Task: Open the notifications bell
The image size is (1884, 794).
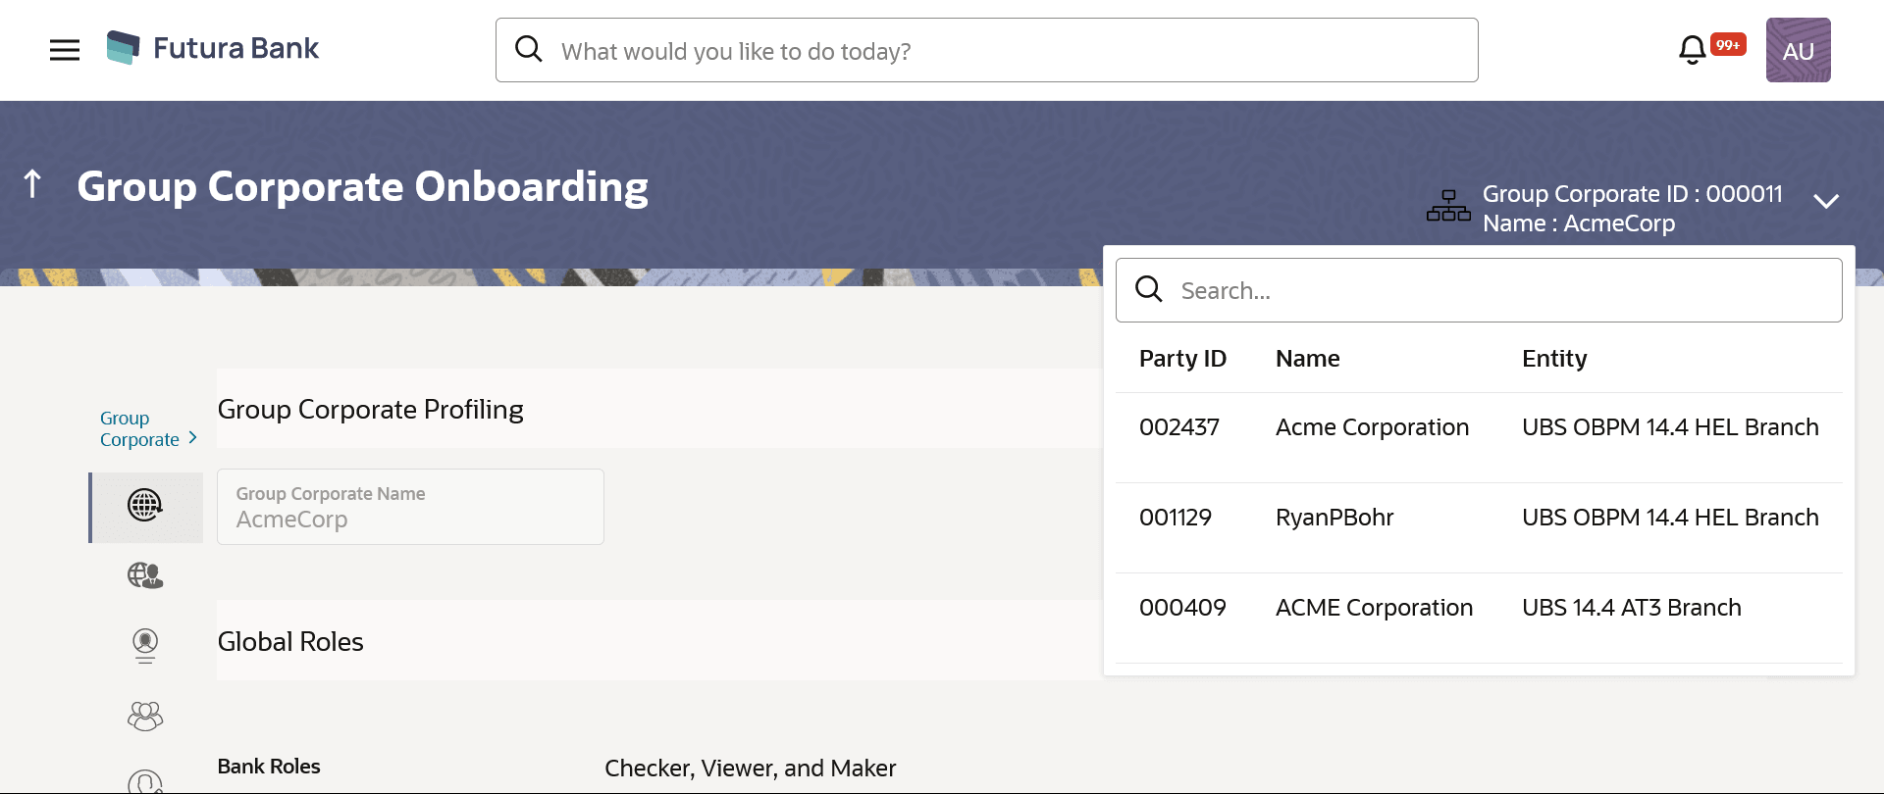Action: pos(1692,50)
